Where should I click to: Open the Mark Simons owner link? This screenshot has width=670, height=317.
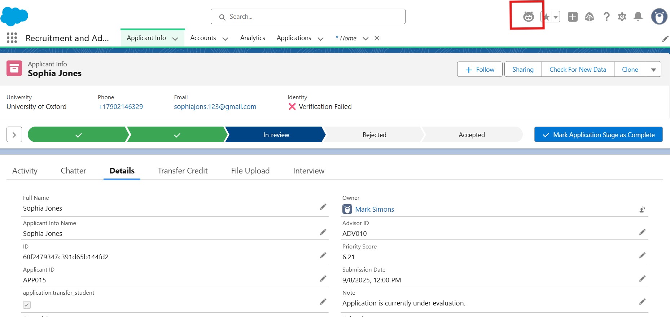[375, 210]
